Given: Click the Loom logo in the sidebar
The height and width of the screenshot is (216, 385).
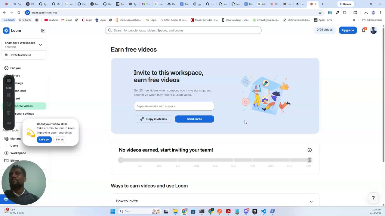Looking at the screenshot, I should pos(12,31).
